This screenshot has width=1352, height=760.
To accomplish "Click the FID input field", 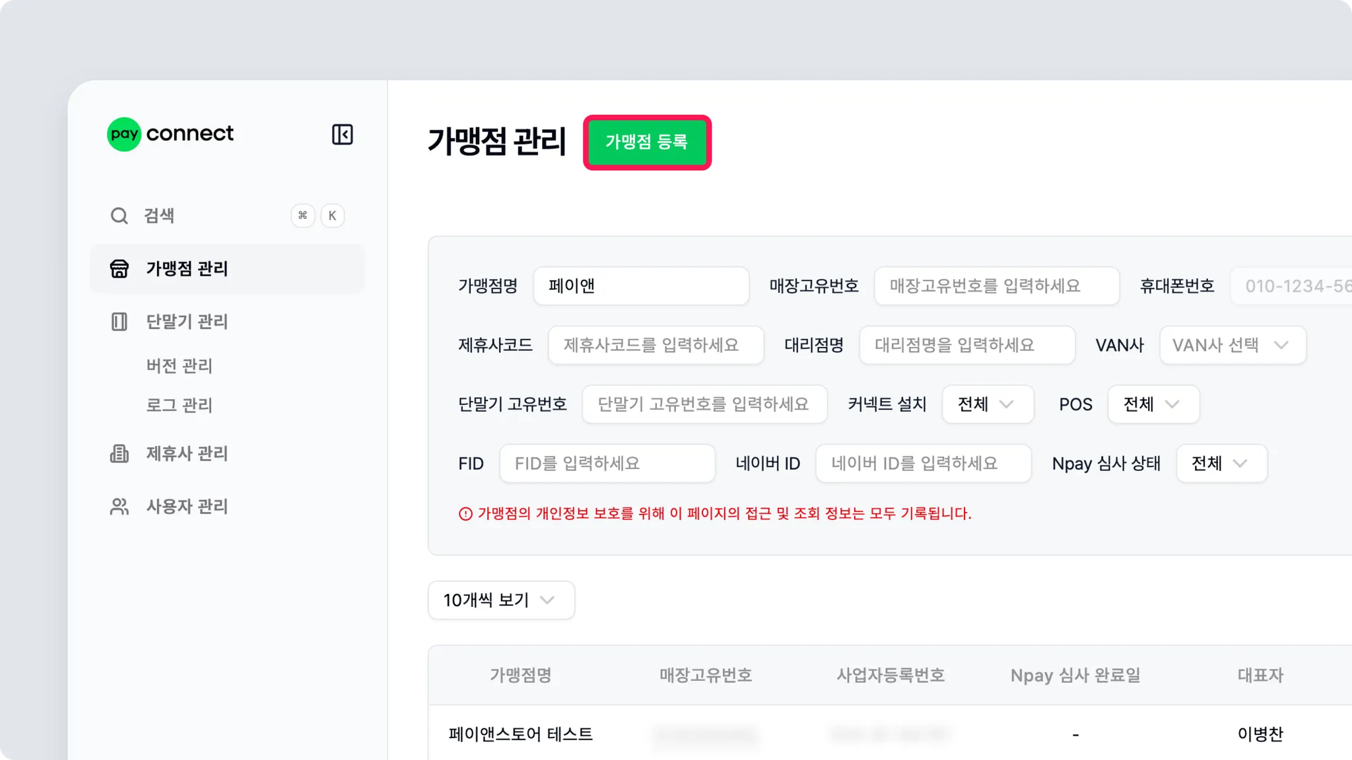I will 607,464.
